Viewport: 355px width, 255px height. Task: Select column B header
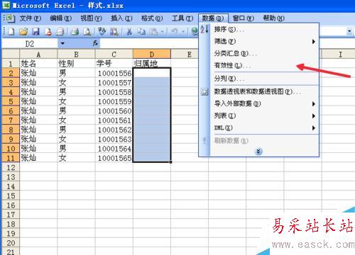pyautogui.click(x=76, y=55)
